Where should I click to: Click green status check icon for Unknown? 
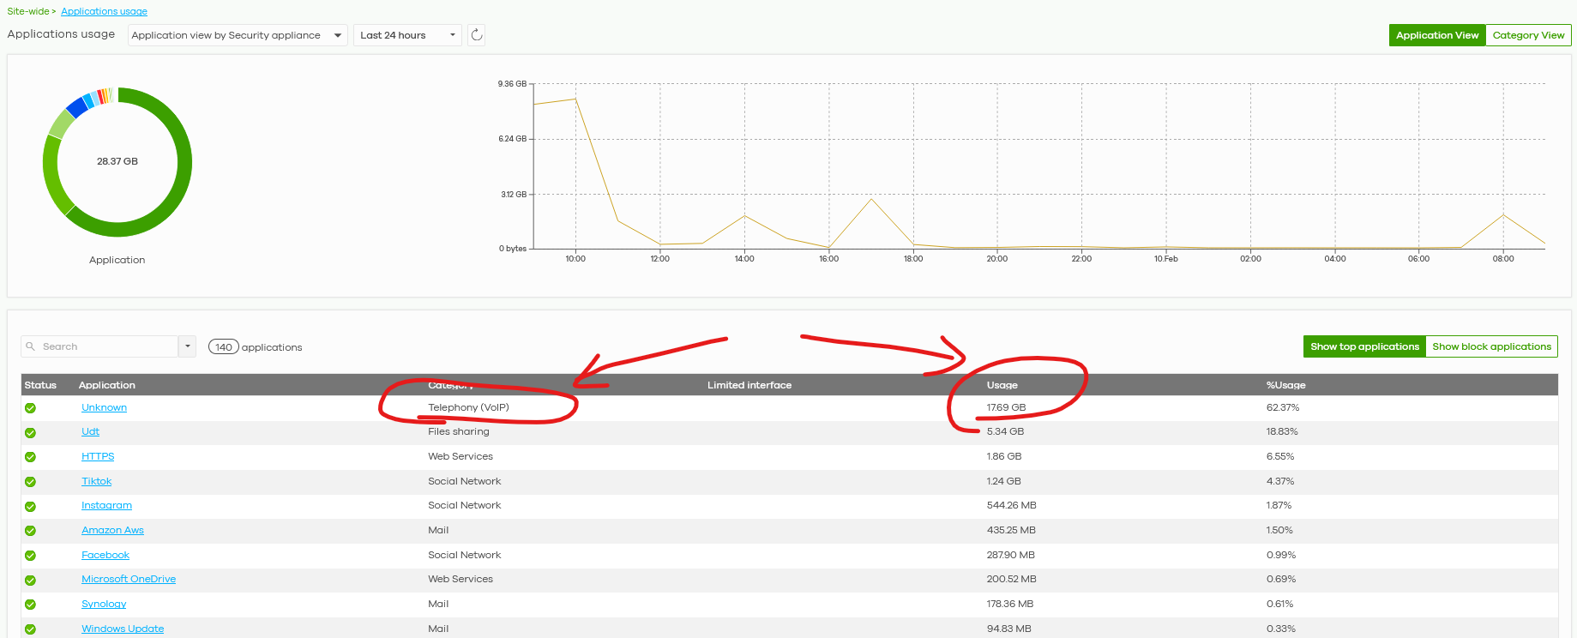click(30, 408)
